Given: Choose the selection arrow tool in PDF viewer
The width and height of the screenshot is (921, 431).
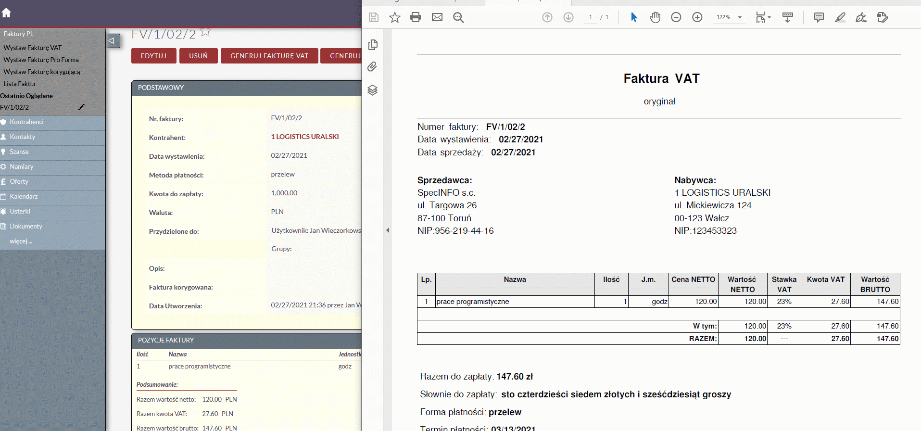Looking at the screenshot, I should 634,17.
